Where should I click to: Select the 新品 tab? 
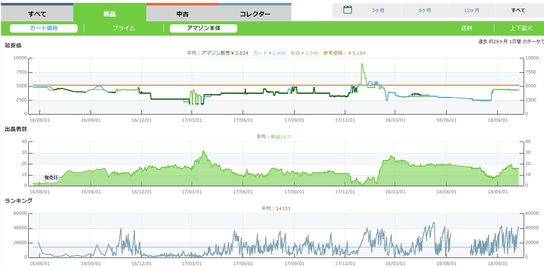(110, 14)
